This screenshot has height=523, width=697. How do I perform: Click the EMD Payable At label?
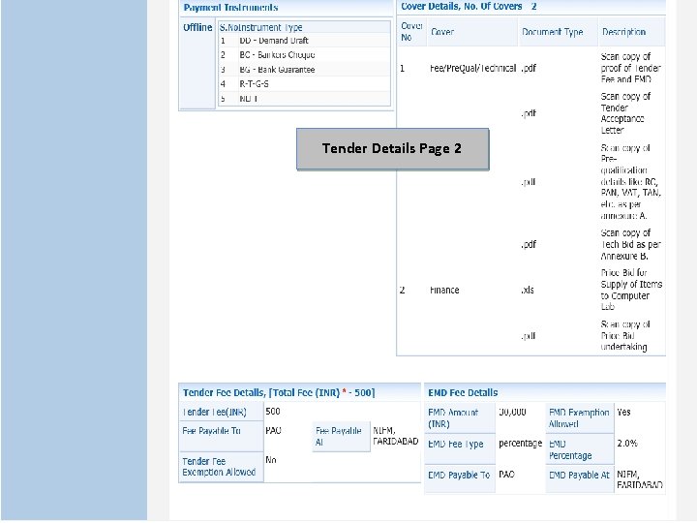click(579, 475)
